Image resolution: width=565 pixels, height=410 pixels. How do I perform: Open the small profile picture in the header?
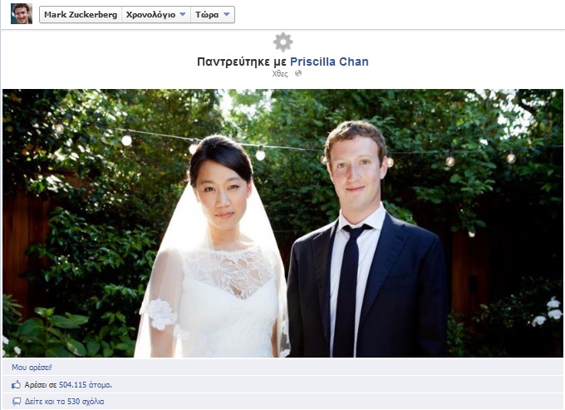point(22,13)
